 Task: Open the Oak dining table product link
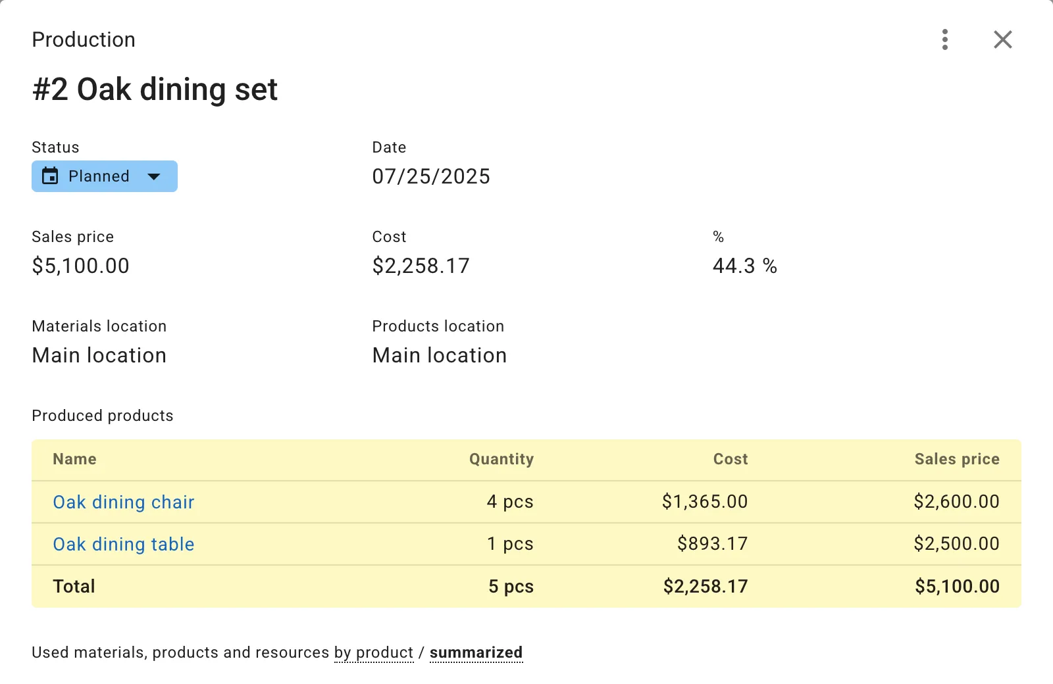pos(123,544)
